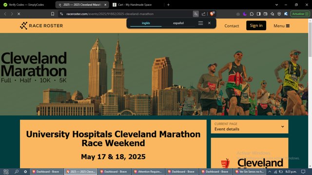Open Brave Shields lion icon
The image size is (312, 175).
click(x=212, y=14)
